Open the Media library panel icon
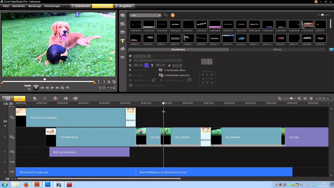334x188 pixels. click(x=122, y=15)
